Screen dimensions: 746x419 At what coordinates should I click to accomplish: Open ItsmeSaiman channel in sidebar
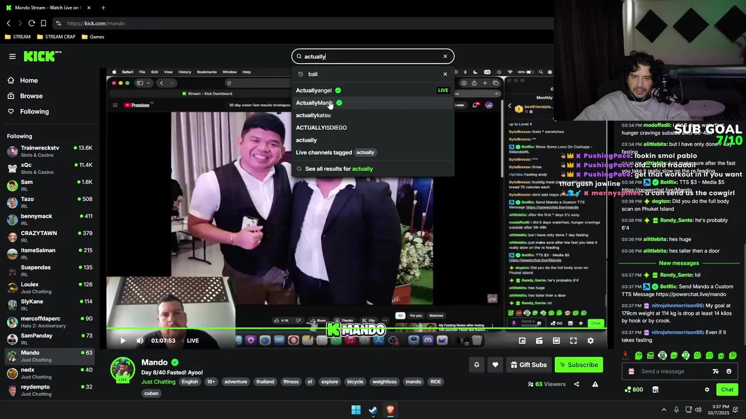[50, 253]
